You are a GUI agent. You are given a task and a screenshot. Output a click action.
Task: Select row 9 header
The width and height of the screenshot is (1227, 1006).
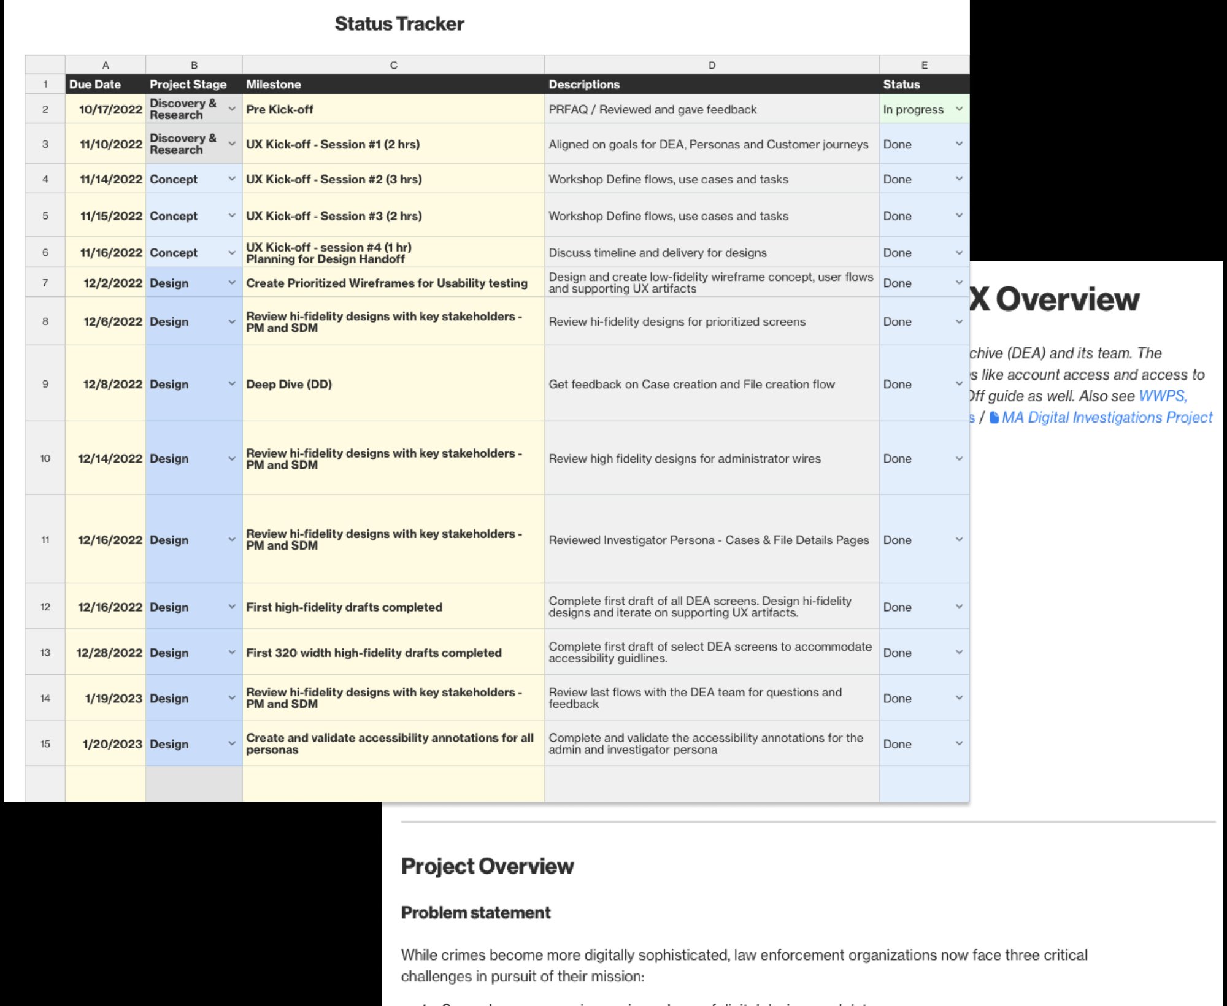(44, 384)
